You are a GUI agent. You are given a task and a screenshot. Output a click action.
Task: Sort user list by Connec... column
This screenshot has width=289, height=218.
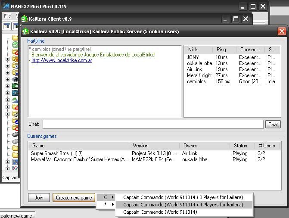(x=251, y=50)
